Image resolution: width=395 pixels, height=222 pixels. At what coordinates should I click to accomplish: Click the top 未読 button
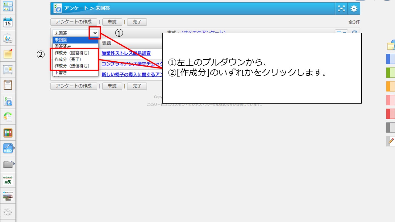coord(112,22)
